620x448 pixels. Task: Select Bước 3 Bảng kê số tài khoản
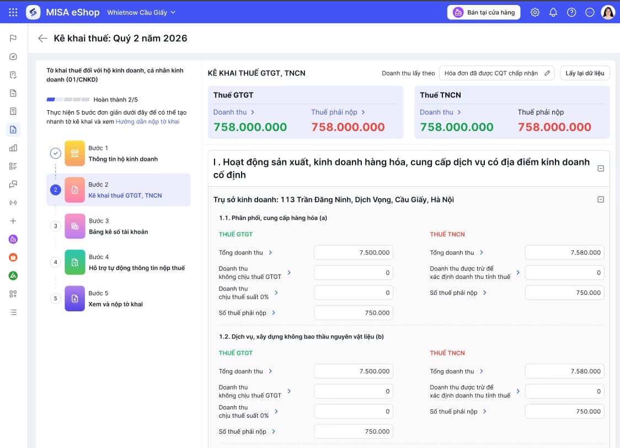(119, 226)
